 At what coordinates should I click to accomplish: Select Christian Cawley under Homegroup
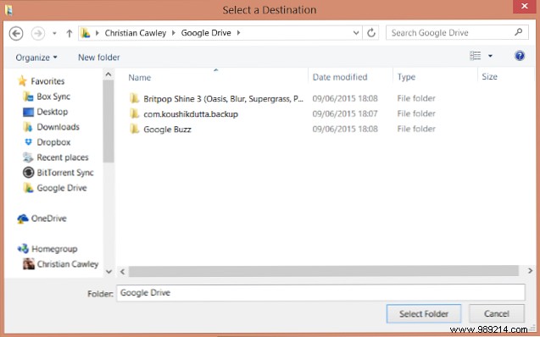(68, 264)
